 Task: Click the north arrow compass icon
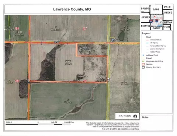(x=135, y=116)
